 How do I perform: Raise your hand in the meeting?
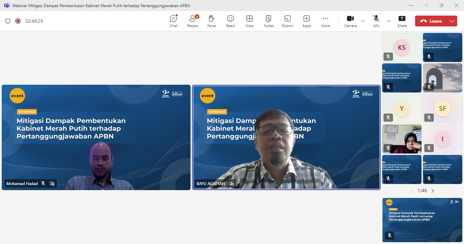(212, 21)
